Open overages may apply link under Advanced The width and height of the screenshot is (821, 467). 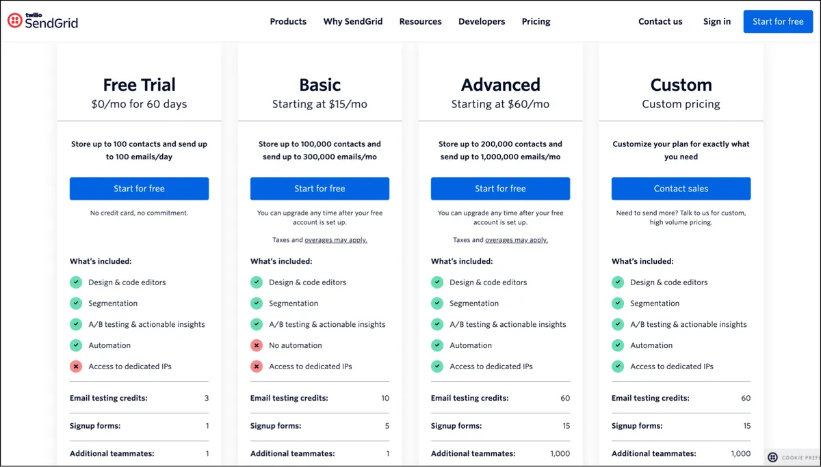pyautogui.click(x=517, y=240)
